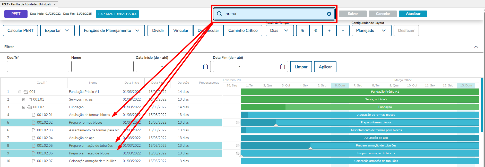Click the Cod.Trf filter input
The height and width of the screenshot is (167, 485).
pos(38,66)
